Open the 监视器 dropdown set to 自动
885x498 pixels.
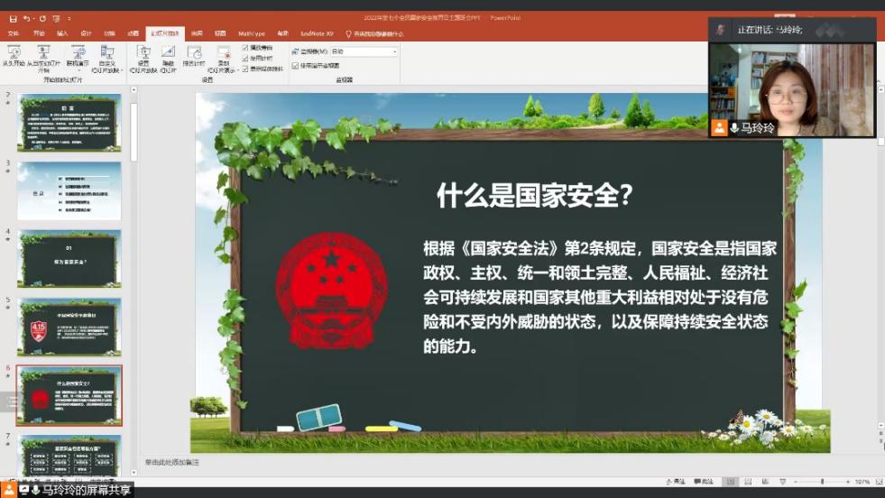364,52
